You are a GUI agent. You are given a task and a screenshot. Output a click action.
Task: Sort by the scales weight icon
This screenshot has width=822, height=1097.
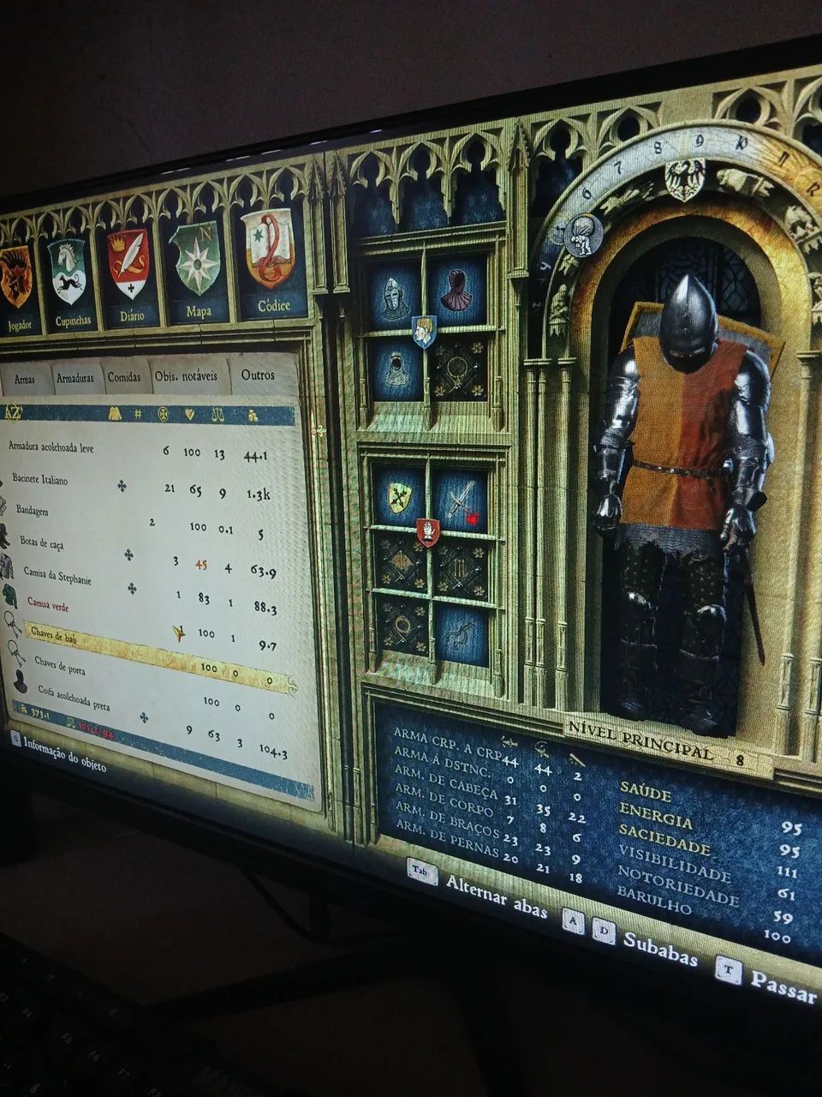tap(217, 415)
